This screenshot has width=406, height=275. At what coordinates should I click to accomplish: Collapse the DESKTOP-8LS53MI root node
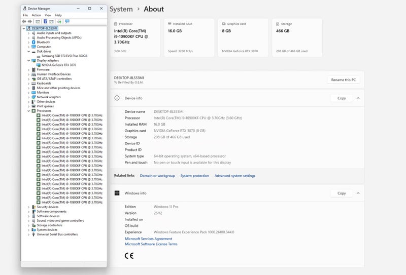24,28
